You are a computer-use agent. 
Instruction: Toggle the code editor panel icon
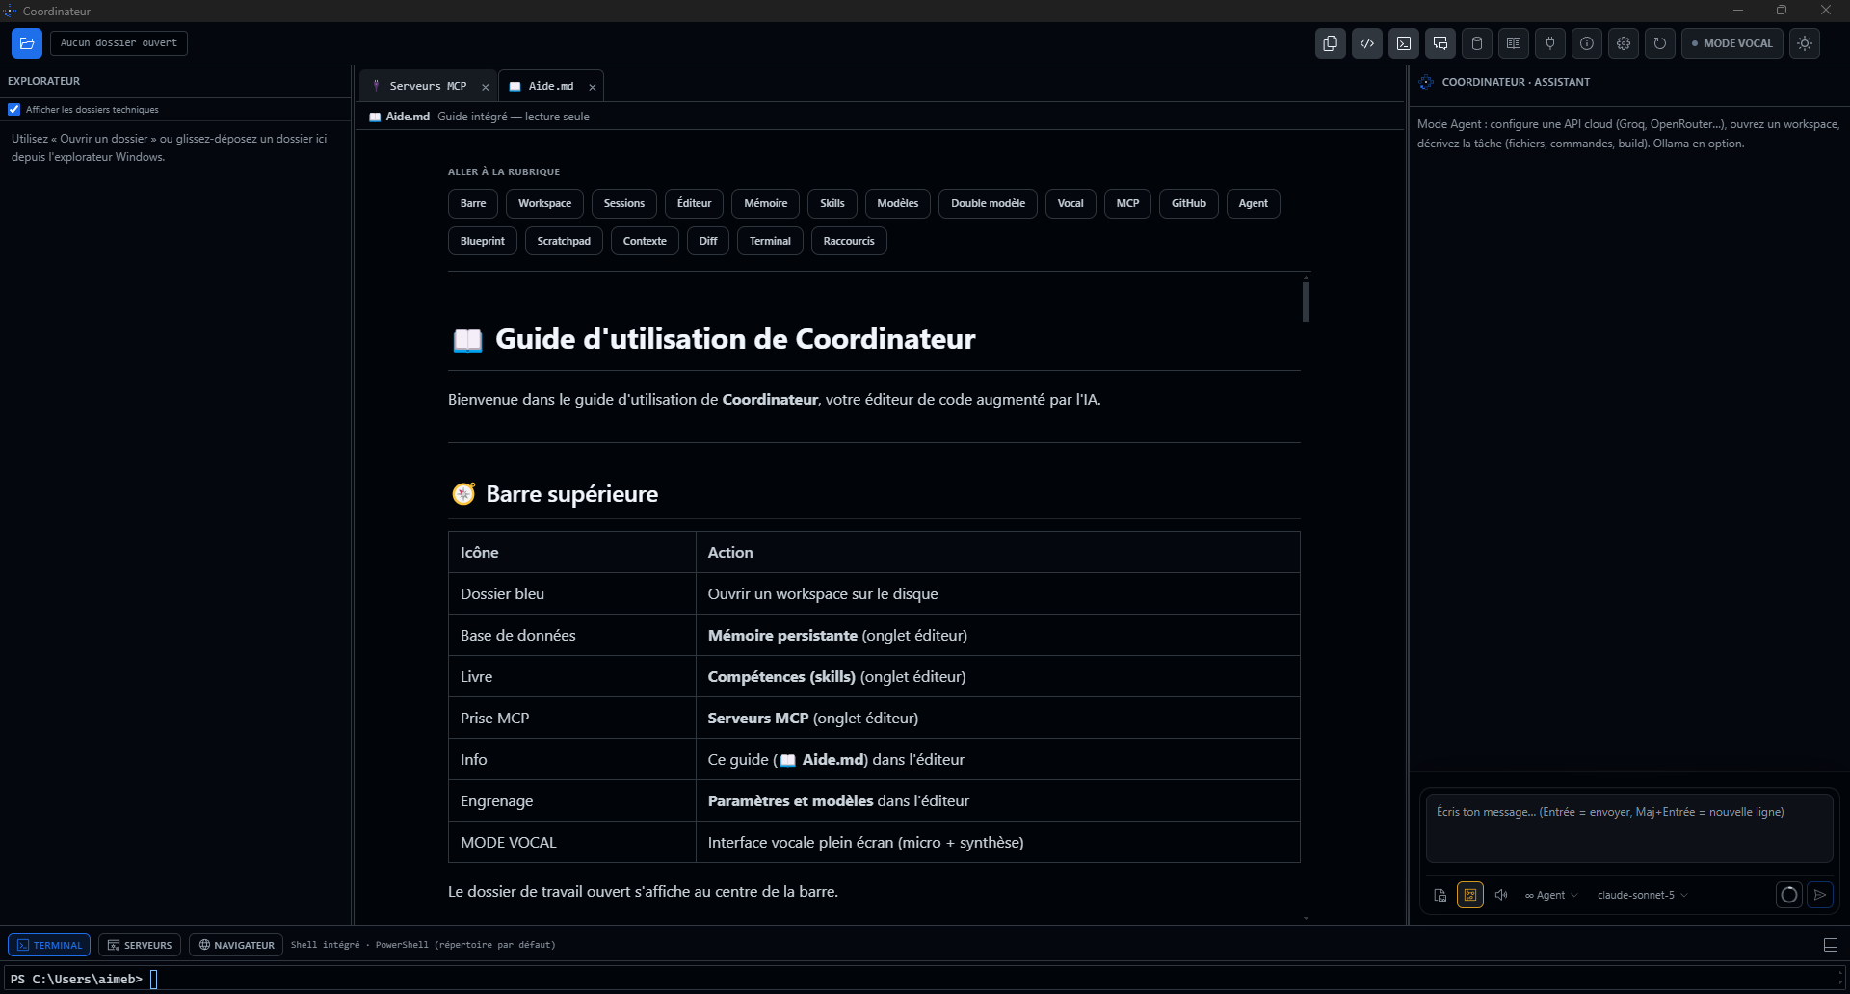tap(1367, 43)
